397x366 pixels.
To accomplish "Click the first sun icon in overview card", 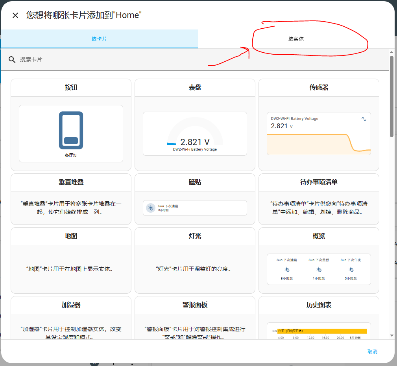I will coord(286,269).
